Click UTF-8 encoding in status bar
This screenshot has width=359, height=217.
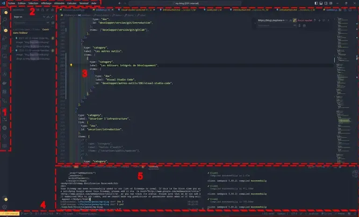(294, 214)
